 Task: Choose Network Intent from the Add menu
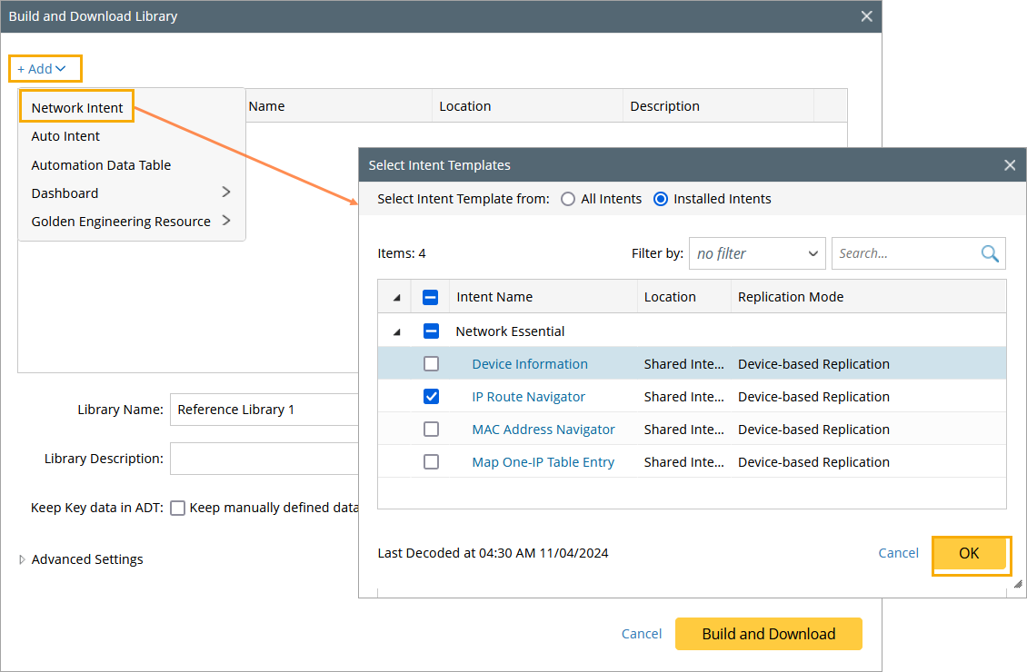tap(77, 107)
